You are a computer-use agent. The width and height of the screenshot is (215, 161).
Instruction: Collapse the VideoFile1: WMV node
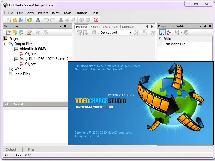[11, 49]
